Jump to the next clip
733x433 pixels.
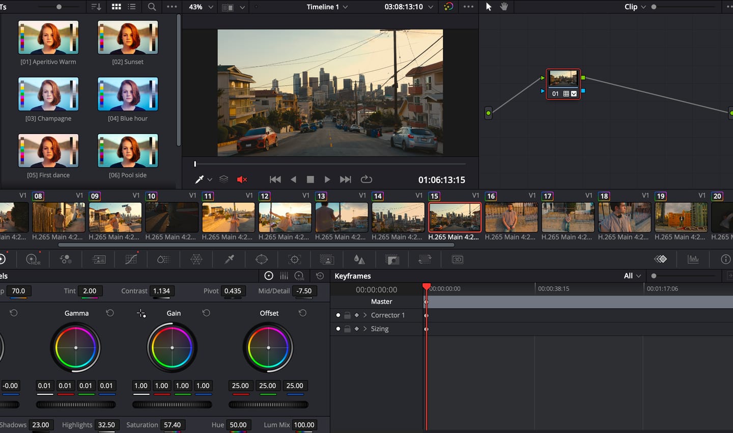[x=346, y=179]
